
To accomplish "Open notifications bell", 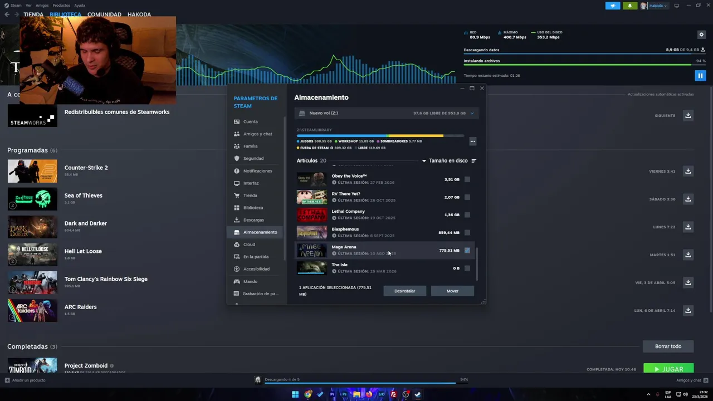I will [x=630, y=6].
